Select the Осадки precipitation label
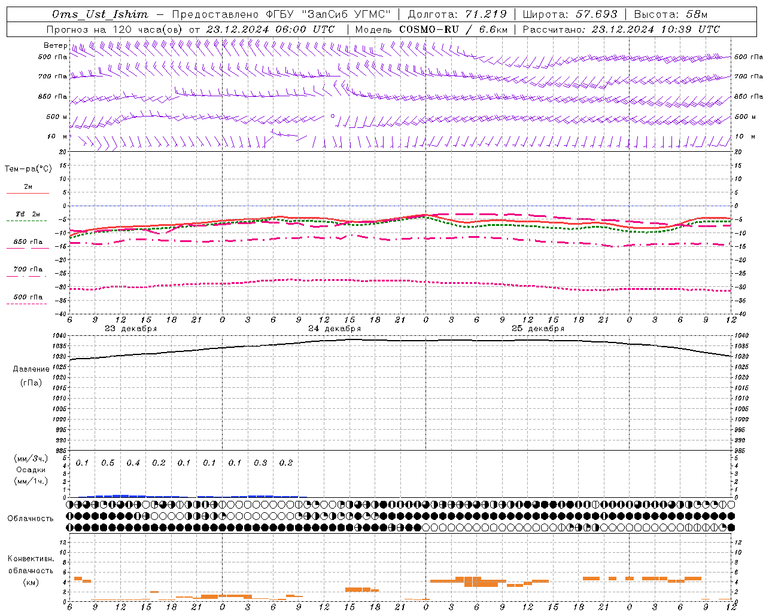The image size is (766, 612). click(31, 470)
